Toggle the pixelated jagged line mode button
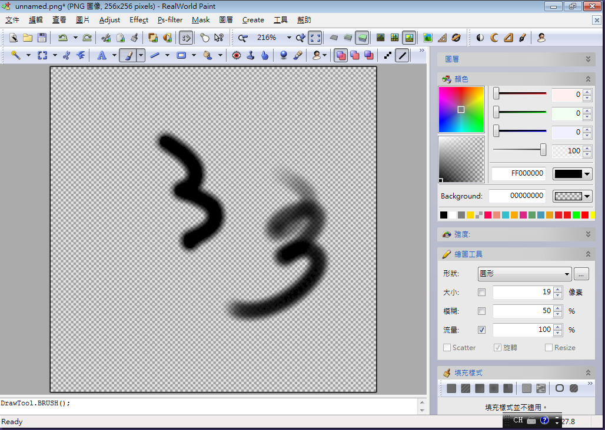Screen dimensions: 605x430 coord(388,55)
